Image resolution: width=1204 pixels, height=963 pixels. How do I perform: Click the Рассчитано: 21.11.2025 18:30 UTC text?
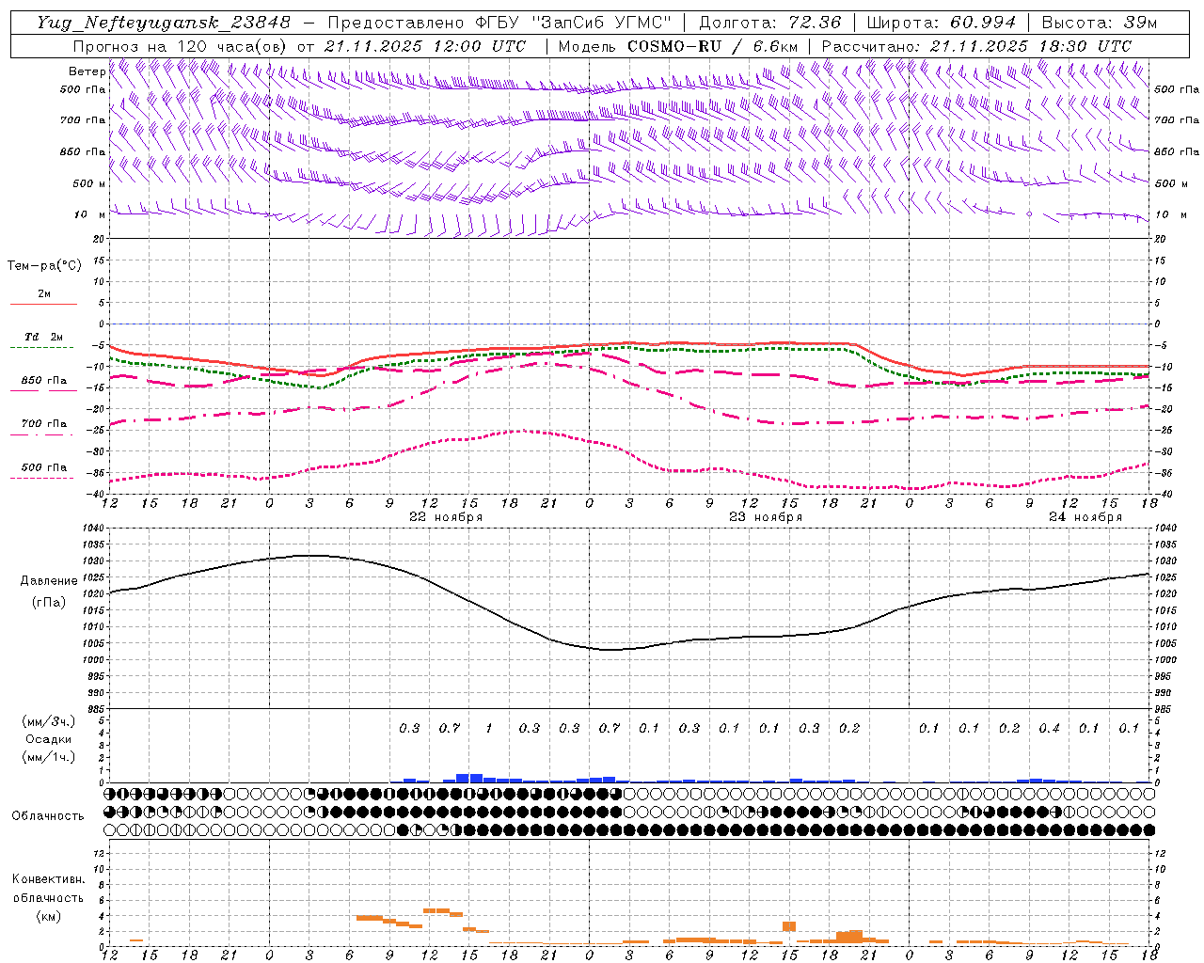point(976,46)
